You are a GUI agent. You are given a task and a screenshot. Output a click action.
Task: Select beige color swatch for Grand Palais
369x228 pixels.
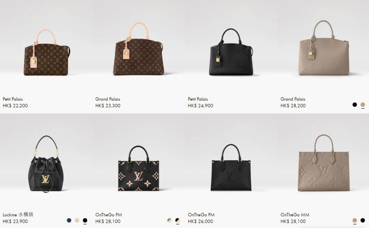pyautogui.click(x=363, y=104)
